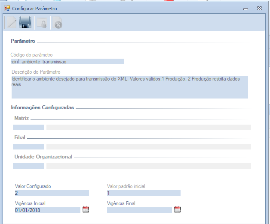The height and width of the screenshot is (224, 270).
Task: Minimize the Configurar Parâmetro window
Action: point(246,9)
